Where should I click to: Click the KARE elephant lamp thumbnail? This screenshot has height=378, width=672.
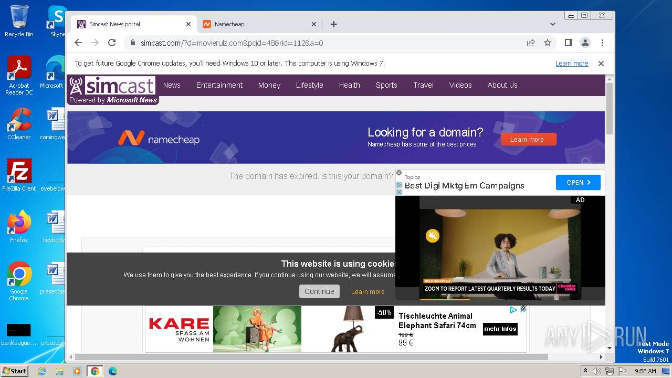[x=347, y=329]
